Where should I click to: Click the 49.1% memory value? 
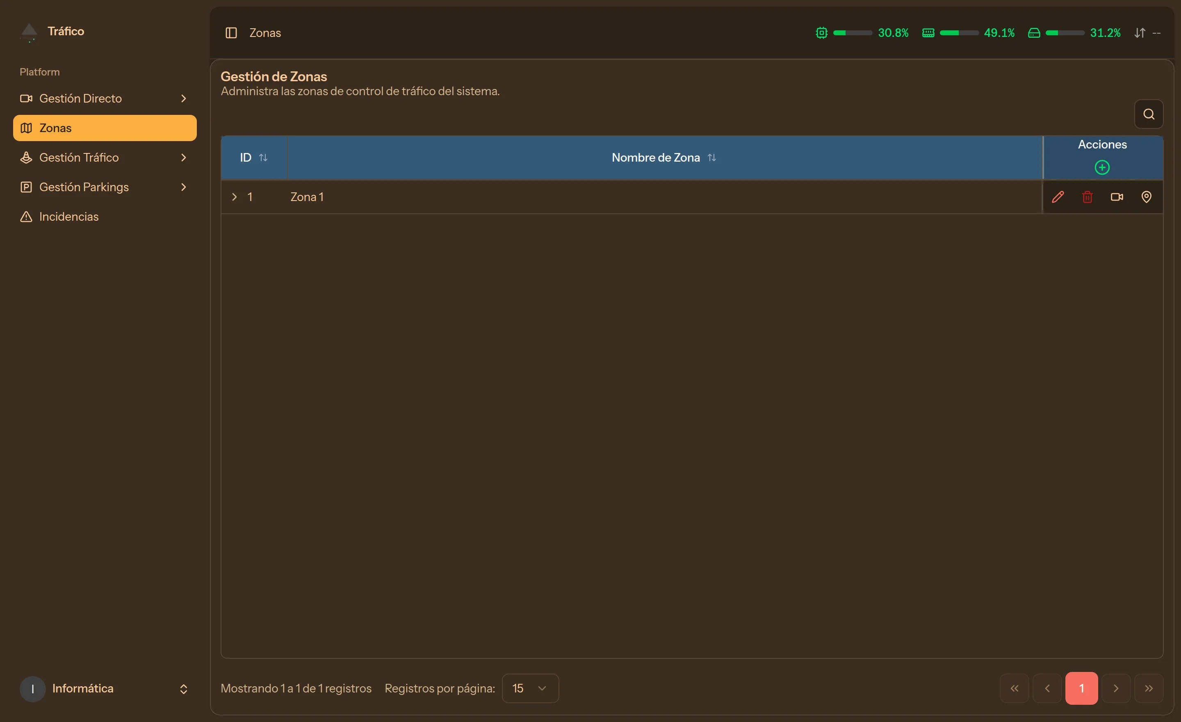[x=999, y=32]
